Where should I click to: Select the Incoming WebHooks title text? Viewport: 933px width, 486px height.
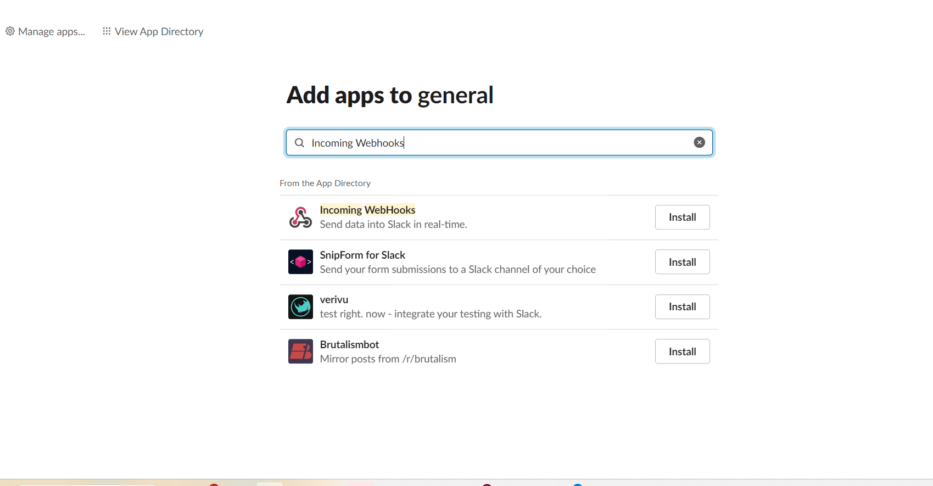367,210
